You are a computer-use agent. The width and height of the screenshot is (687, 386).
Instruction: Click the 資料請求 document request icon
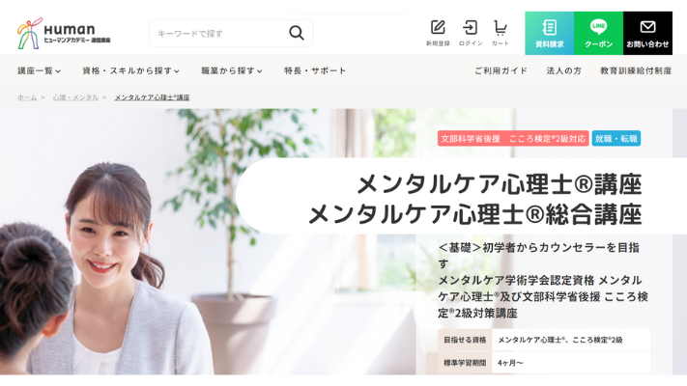tap(550, 33)
